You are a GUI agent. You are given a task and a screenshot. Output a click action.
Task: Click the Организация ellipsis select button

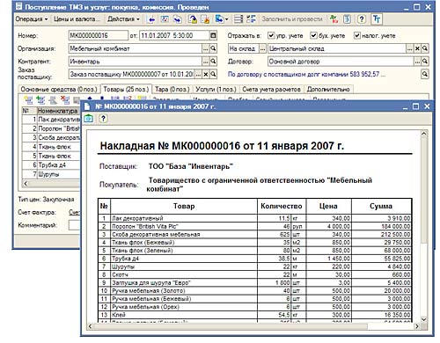(206, 48)
